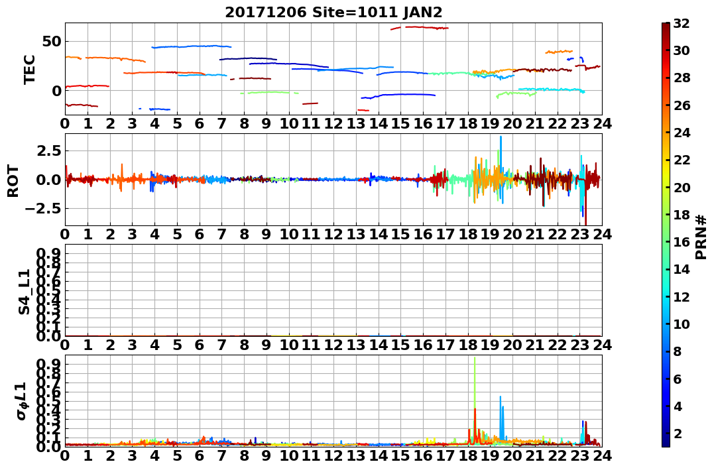Click hour 12 tick under the TEC plot
The height and width of the screenshot is (470, 714).
coord(333,123)
